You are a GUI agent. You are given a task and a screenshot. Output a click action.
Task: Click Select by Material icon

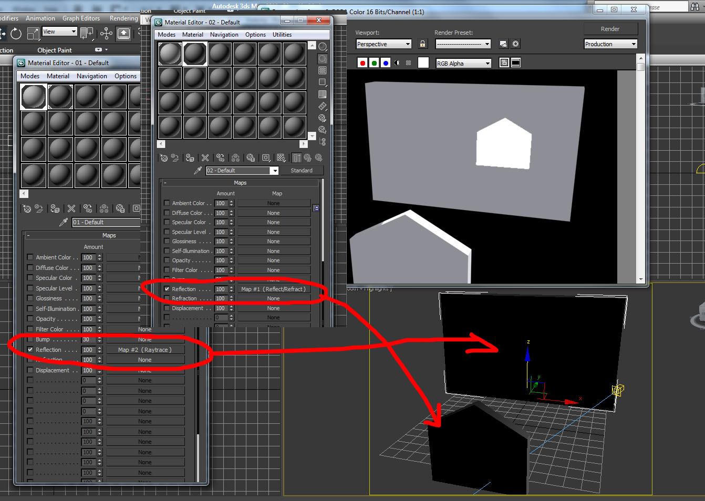323,130
